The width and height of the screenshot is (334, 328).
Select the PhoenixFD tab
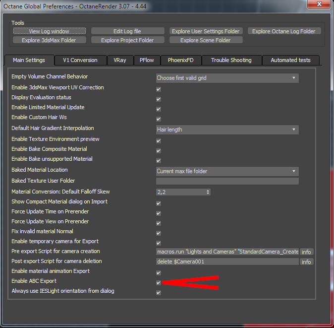pos(181,60)
